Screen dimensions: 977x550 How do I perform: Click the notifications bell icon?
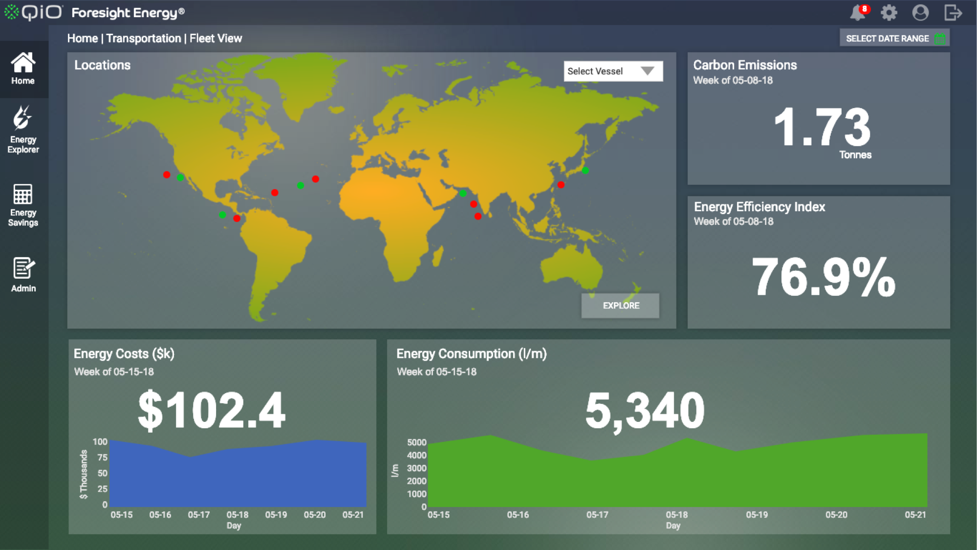click(858, 13)
